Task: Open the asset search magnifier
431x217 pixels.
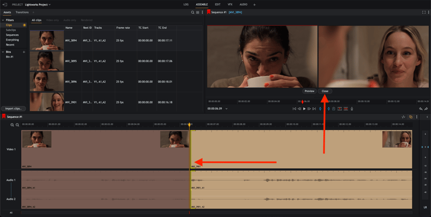Action: [x=192, y=12]
